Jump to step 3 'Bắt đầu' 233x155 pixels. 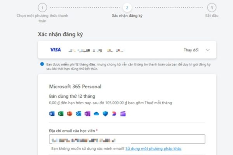pyautogui.click(x=212, y=8)
